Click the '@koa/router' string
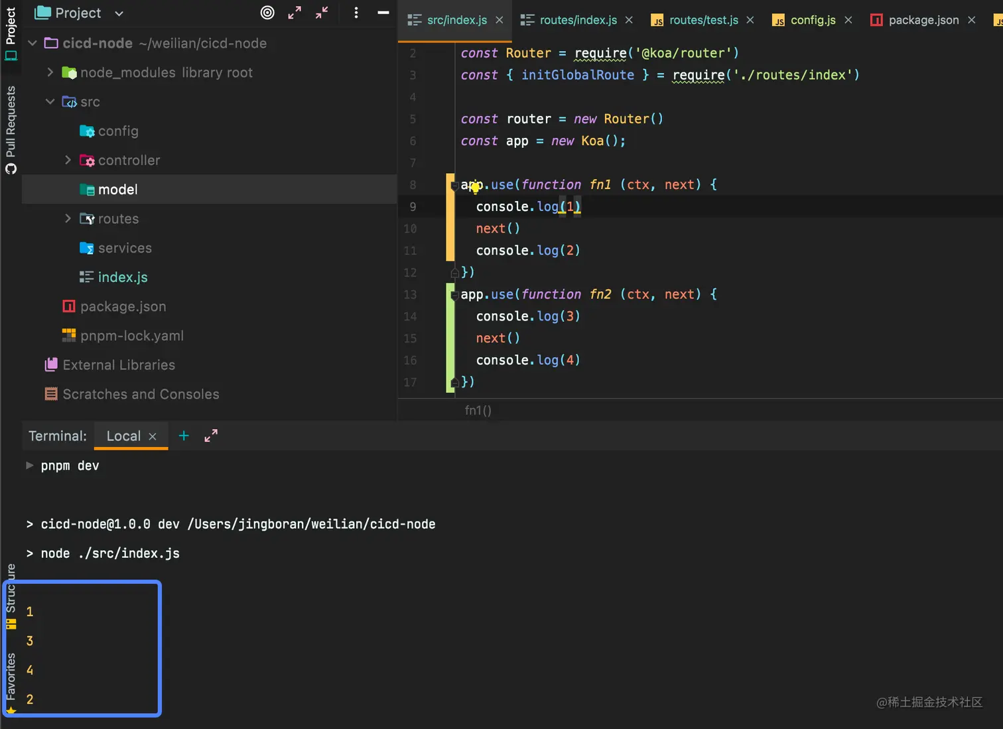This screenshot has height=729, width=1003. (683, 53)
